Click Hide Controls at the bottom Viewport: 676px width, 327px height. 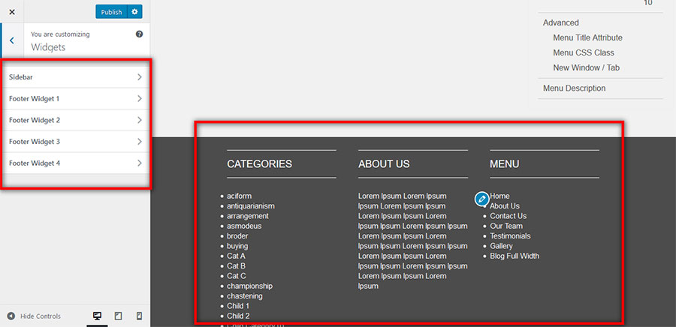pyautogui.click(x=34, y=316)
